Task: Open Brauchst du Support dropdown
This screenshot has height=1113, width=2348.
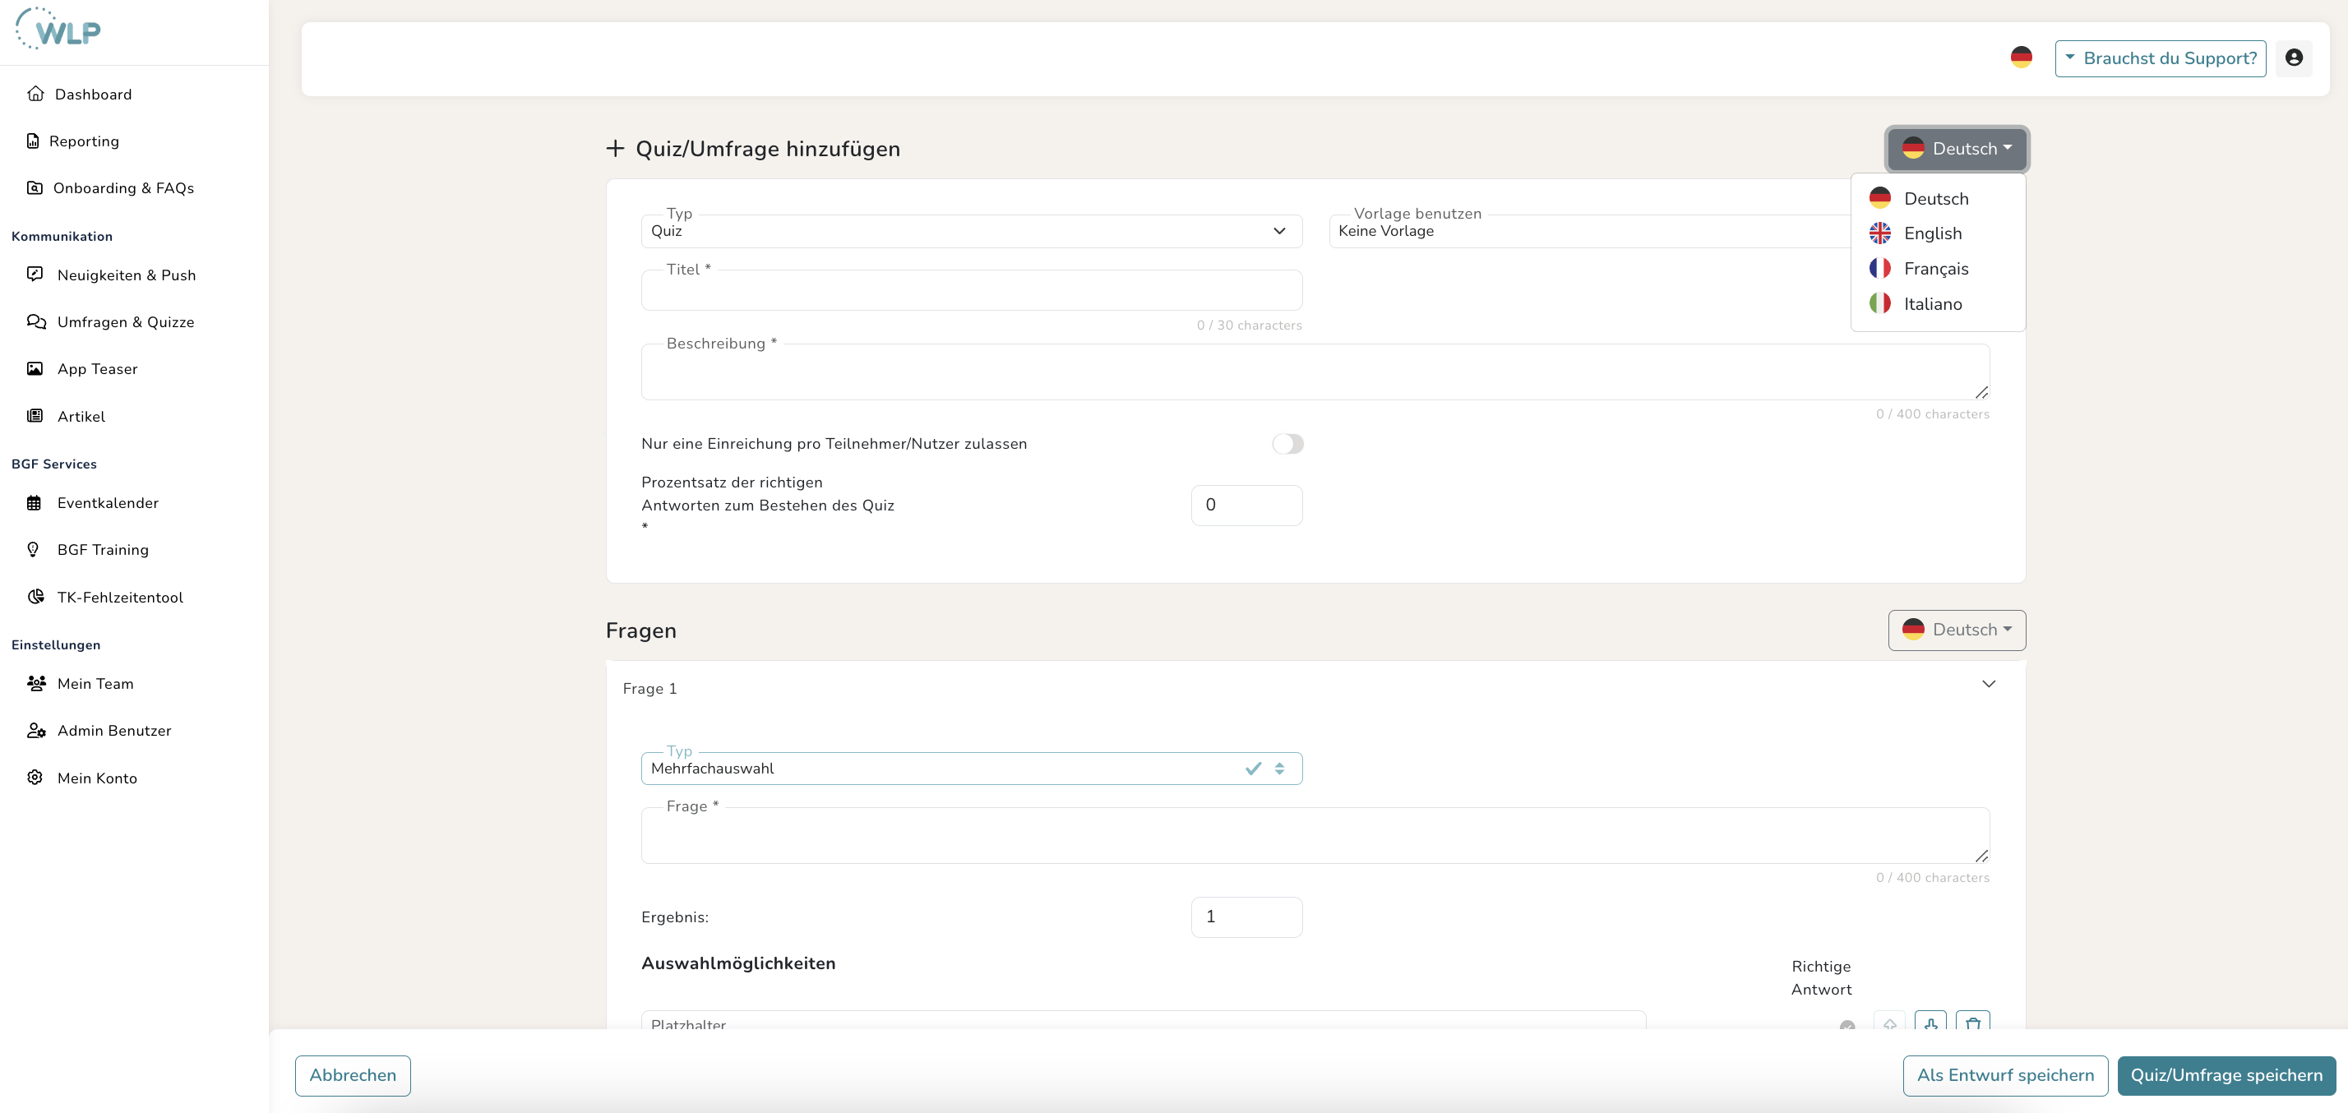Action: point(2159,58)
